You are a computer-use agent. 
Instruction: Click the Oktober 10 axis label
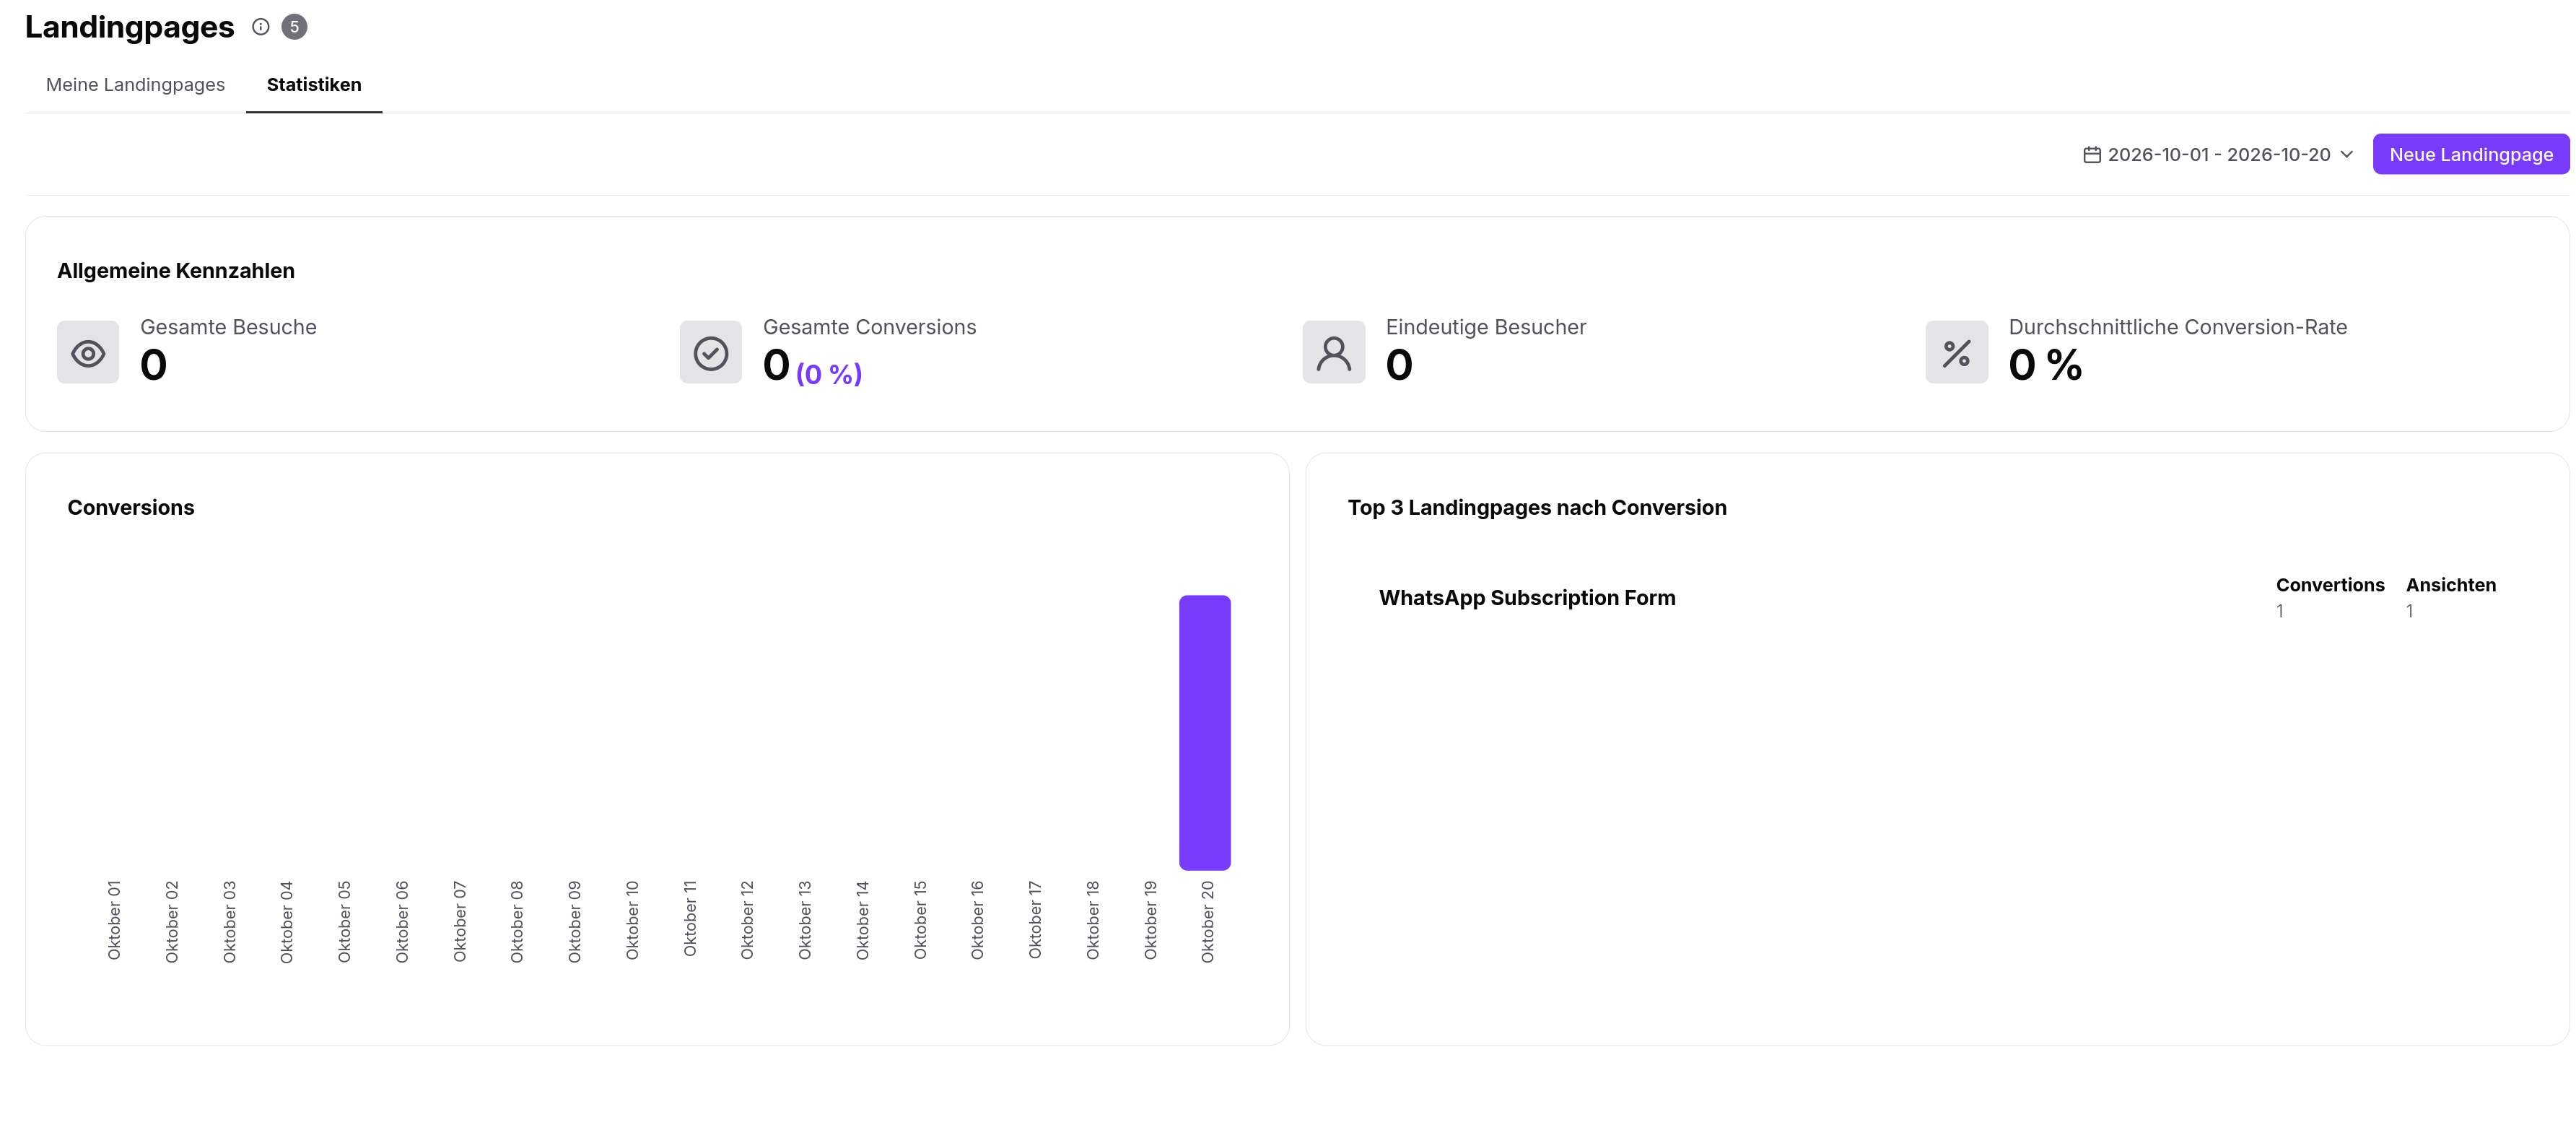632,921
